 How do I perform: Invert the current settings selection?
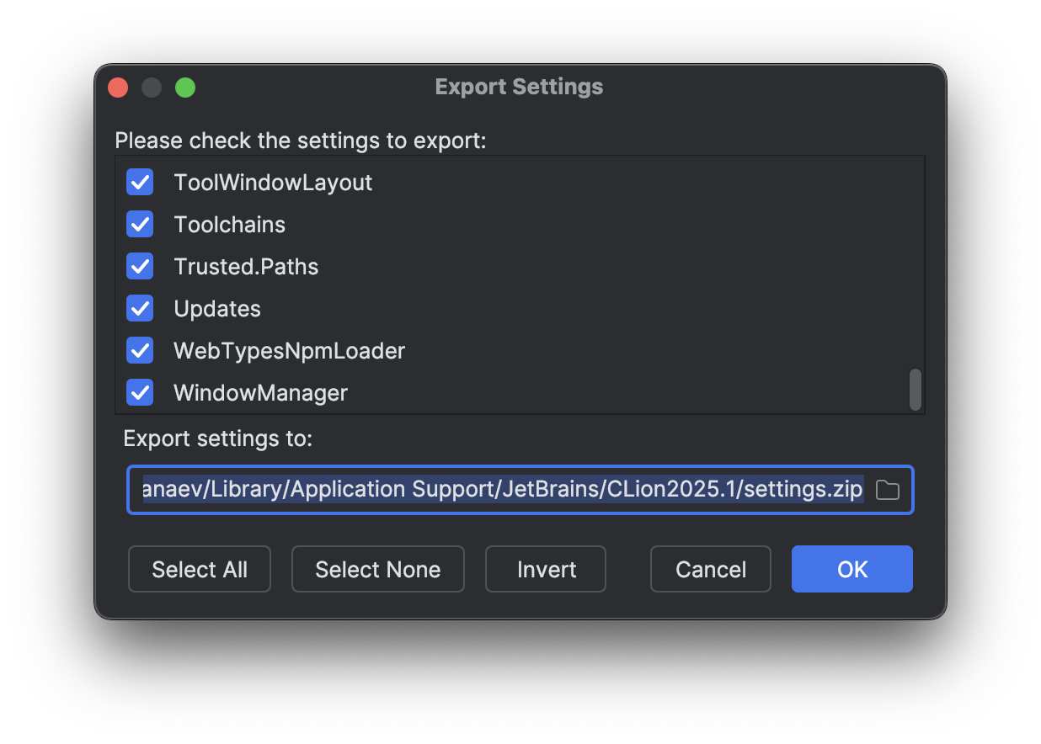tap(545, 569)
